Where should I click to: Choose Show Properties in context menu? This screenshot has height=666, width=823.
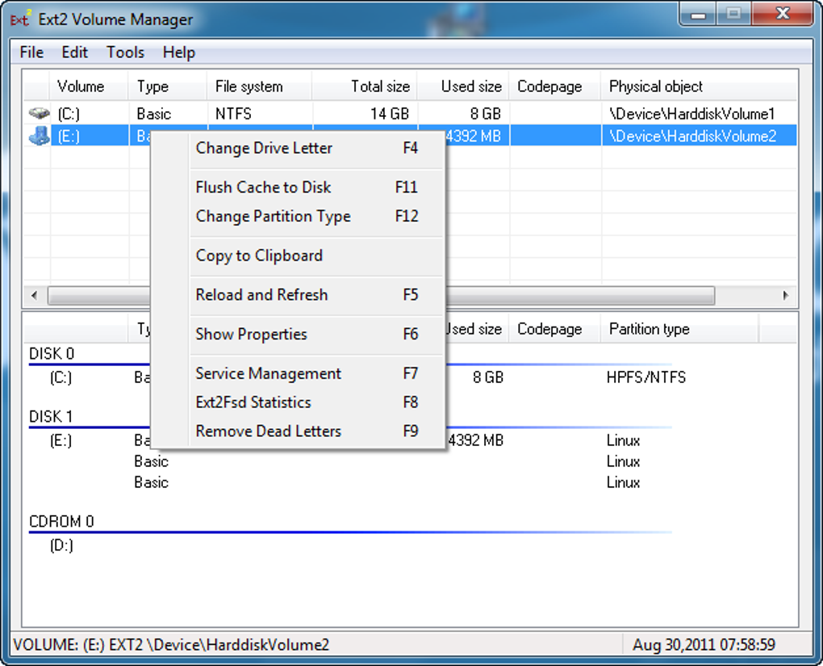[307, 334]
